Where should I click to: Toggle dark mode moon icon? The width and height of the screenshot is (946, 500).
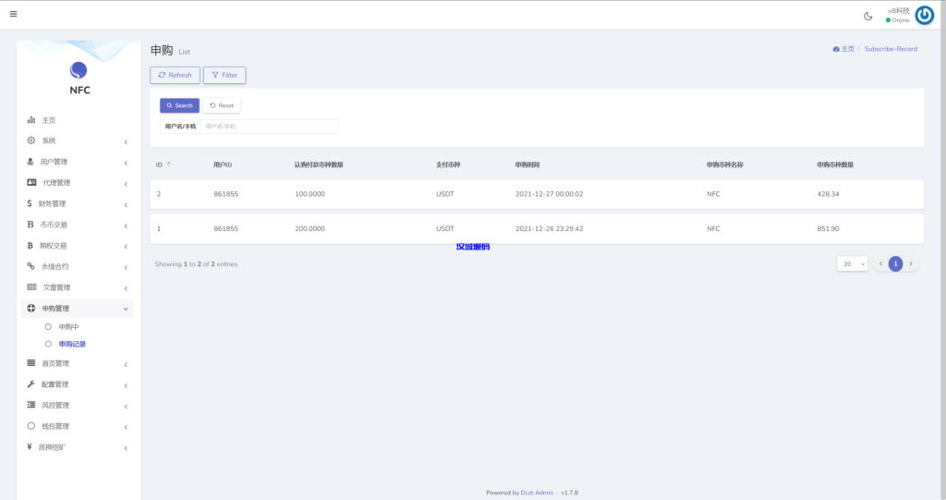pos(867,16)
